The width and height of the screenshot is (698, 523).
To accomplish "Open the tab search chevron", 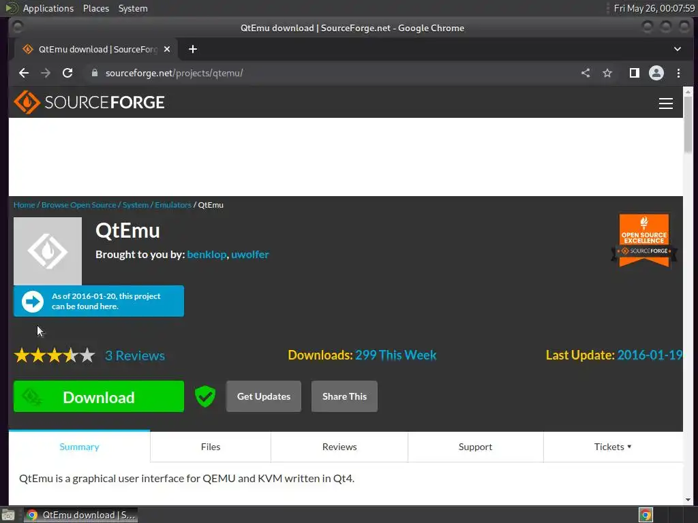I will (x=677, y=49).
